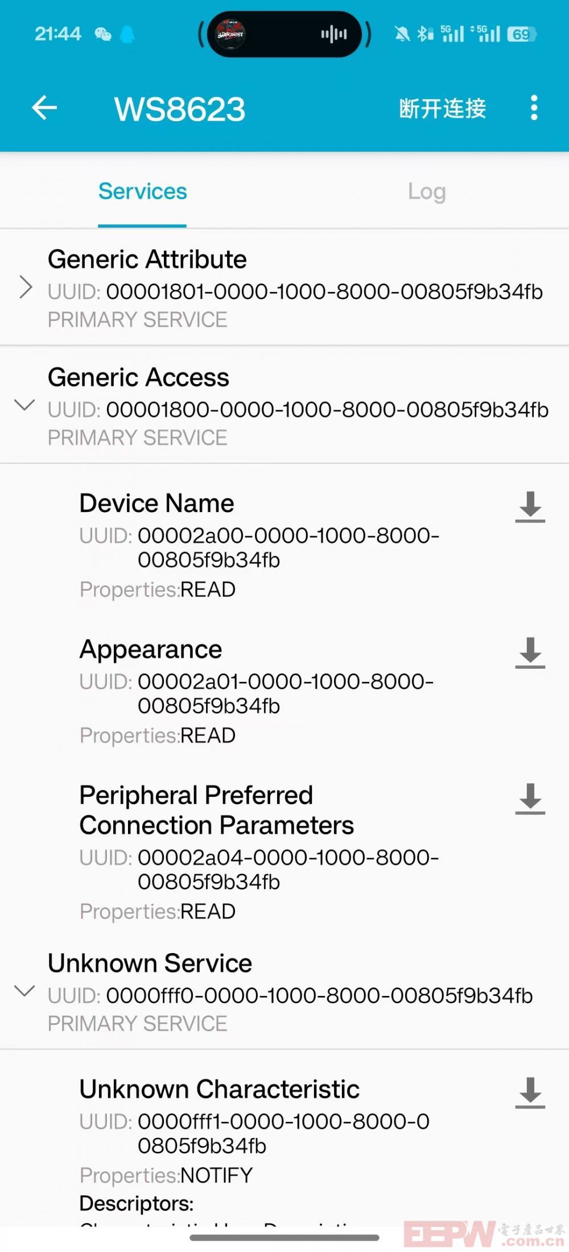Tap the audio waveform icon in the status pill
Image resolution: width=569 pixels, height=1252 pixels.
point(334,35)
